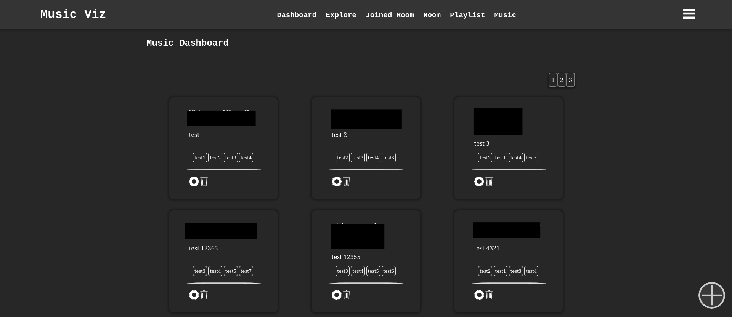Image resolution: width=732 pixels, height=317 pixels.
Task: Click the test5 tag on the 'test 12355' card
Action: [373, 271]
